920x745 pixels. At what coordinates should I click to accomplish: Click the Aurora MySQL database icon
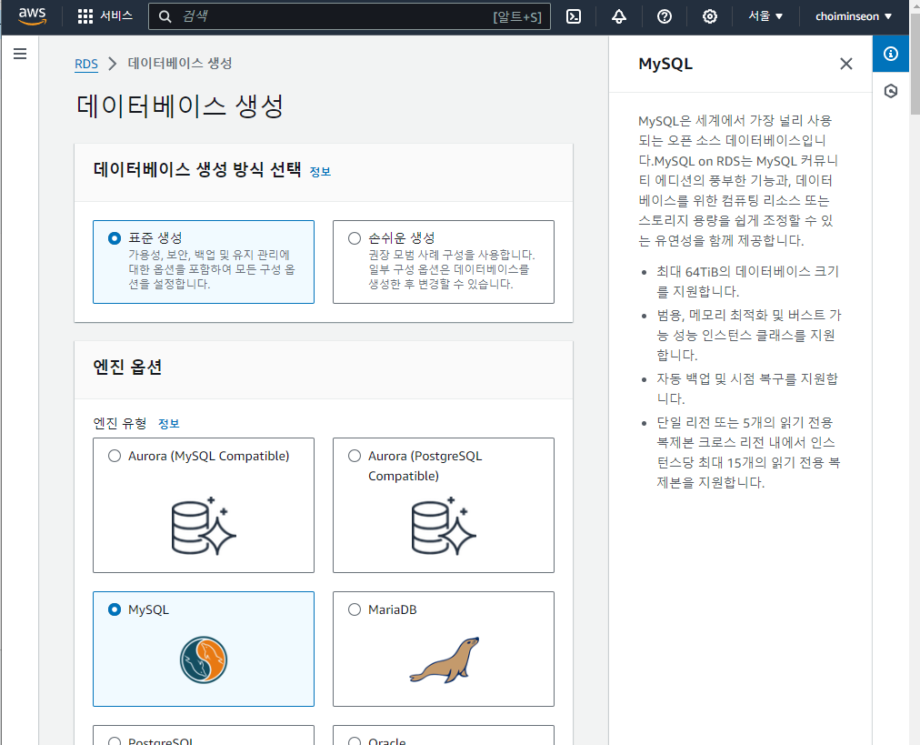[x=204, y=526]
